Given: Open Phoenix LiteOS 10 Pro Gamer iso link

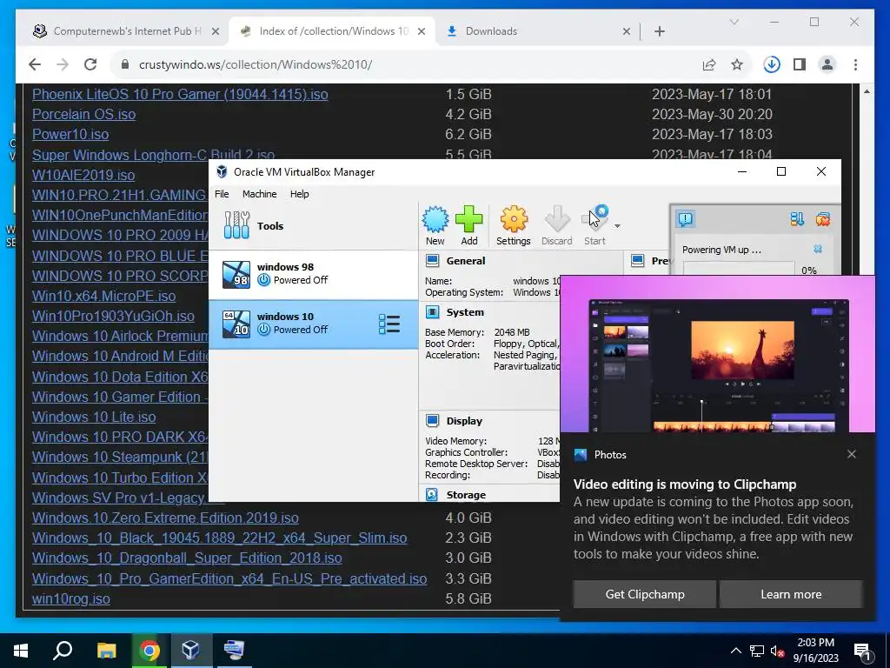Looking at the screenshot, I should [180, 94].
